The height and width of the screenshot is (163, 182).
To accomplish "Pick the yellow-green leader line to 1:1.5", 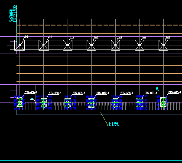I will pos(104,119).
